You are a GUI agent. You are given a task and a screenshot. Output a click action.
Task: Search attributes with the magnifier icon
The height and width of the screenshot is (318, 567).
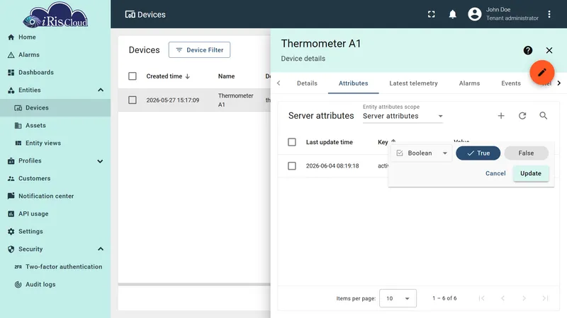pos(543,116)
